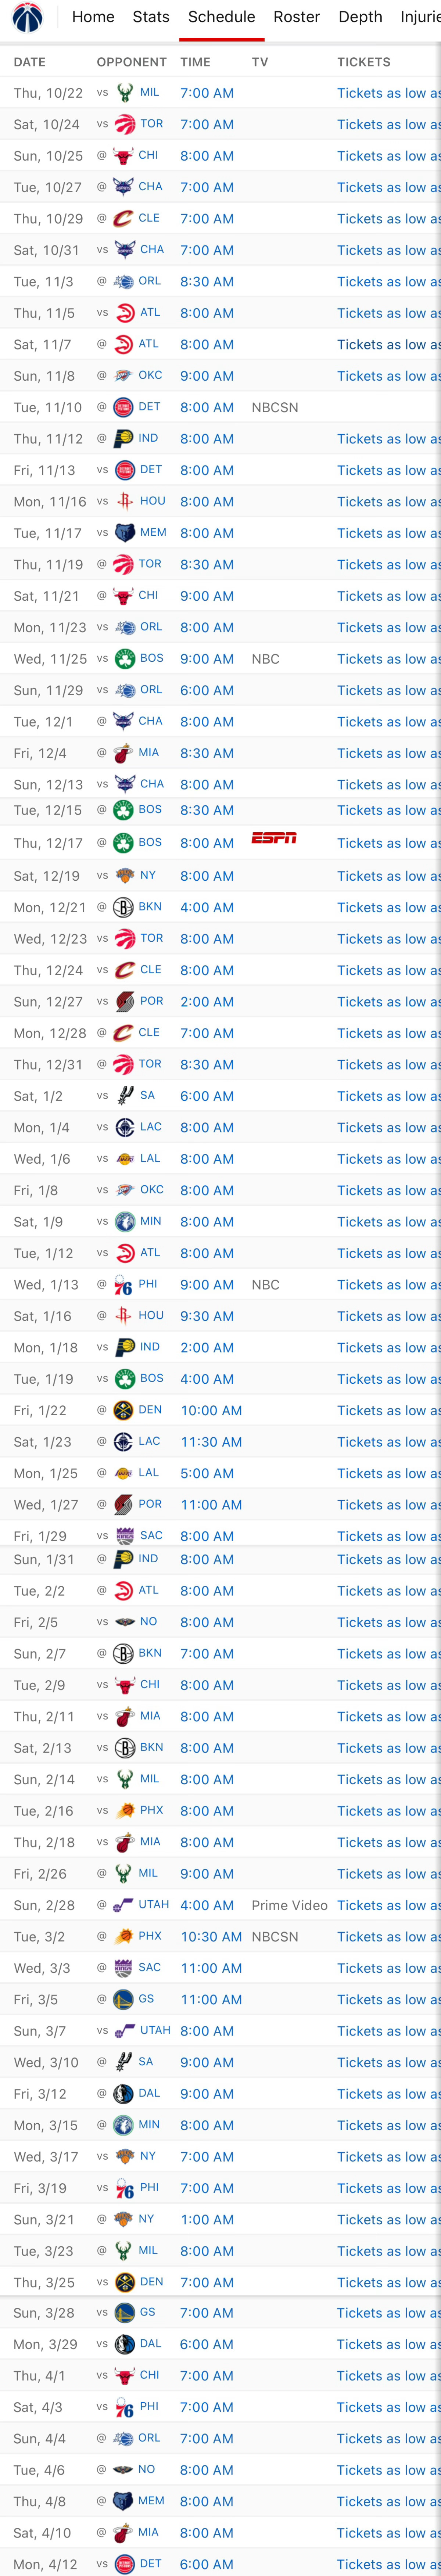441x2576 pixels.
Task: Switch to the Stats tab
Action: point(151,17)
